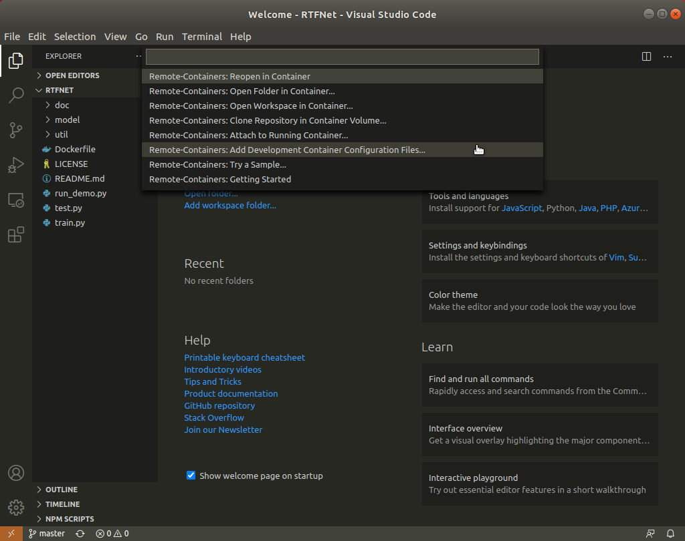The width and height of the screenshot is (685, 541).
Task: Open the Color theme card
Action: pyautogui.click(x=540, y=301)
